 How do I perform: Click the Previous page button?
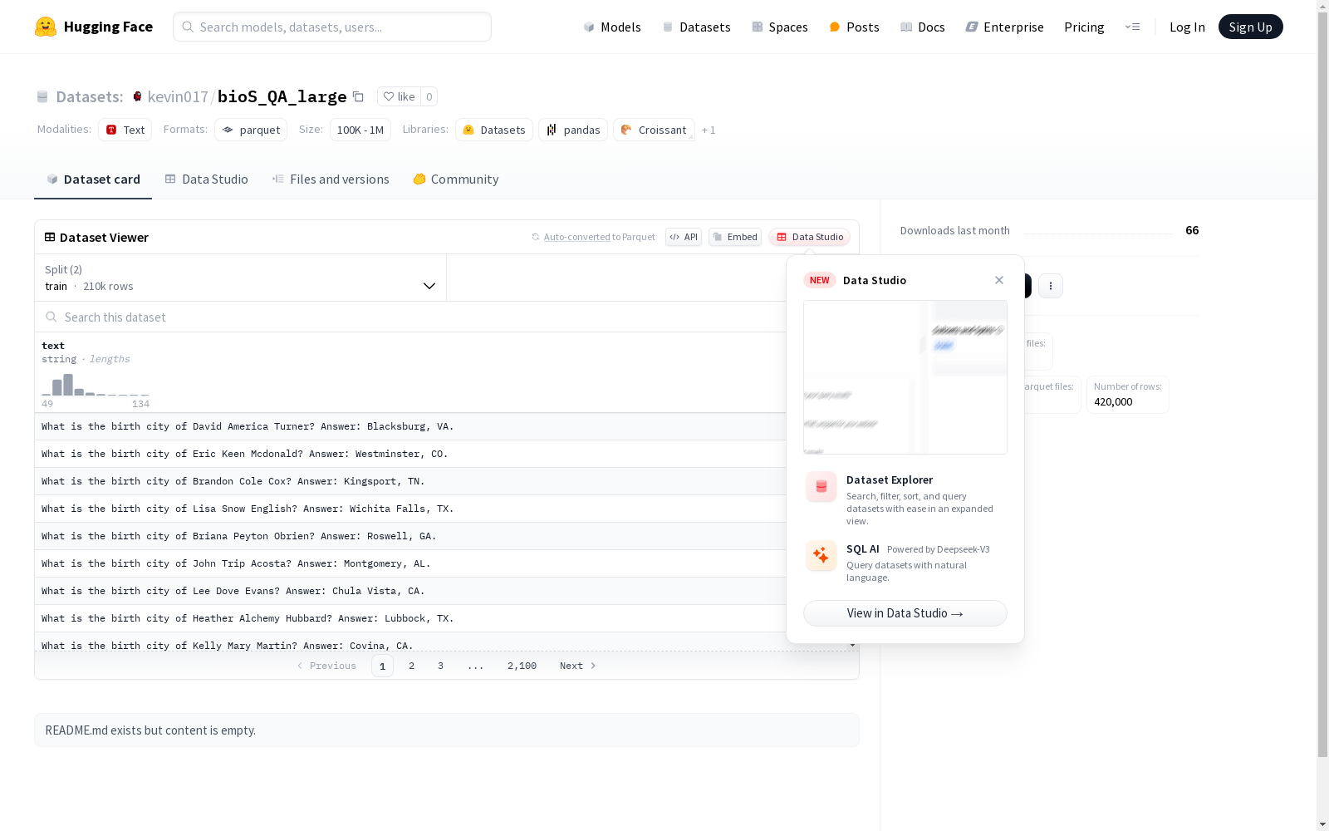pyautogui.click(x=326, y=666)
